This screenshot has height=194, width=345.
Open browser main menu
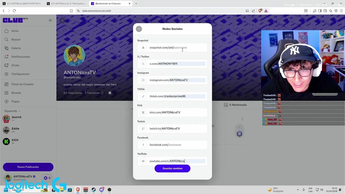click(341, 11)
